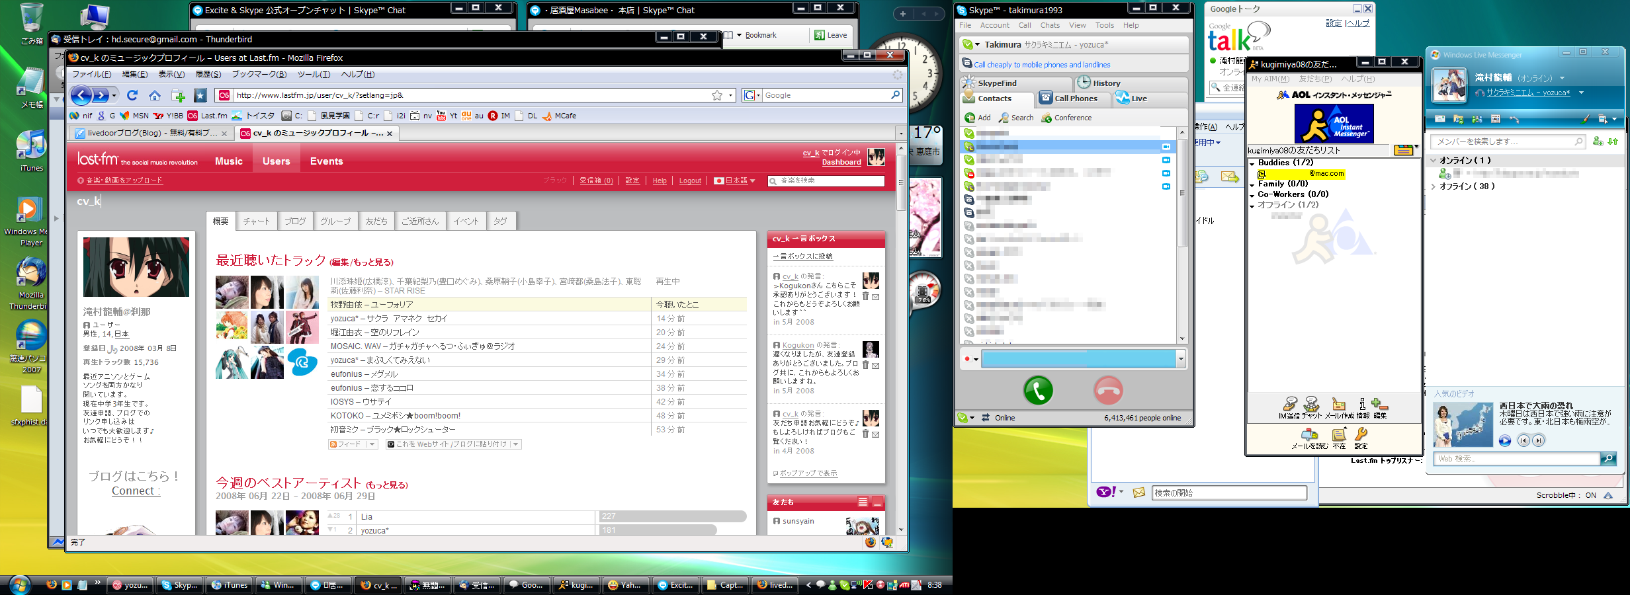Click the Yahoo 検索の開始 search field
Screen dimensions: 1630x595
[1229, 493]
